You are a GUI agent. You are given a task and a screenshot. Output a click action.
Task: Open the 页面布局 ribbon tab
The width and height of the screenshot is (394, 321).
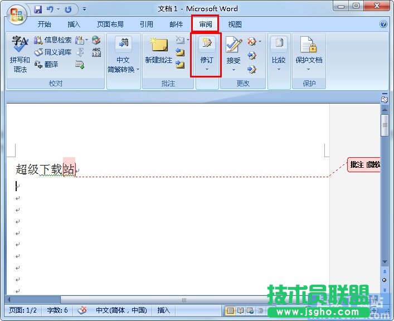[x=110, y=25]
